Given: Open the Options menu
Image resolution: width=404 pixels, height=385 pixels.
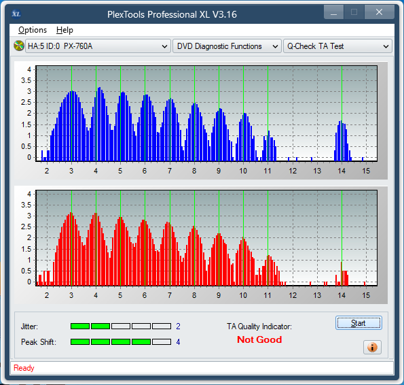Looking at the screenshot, I should pyautogui.click(x=33, y=30).
